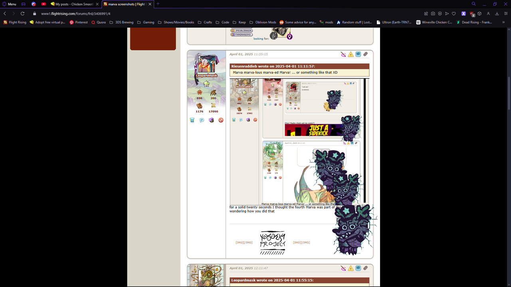Open the Leopardmask username link
This screenshot has height=287, width=511.
click(206, 75)
